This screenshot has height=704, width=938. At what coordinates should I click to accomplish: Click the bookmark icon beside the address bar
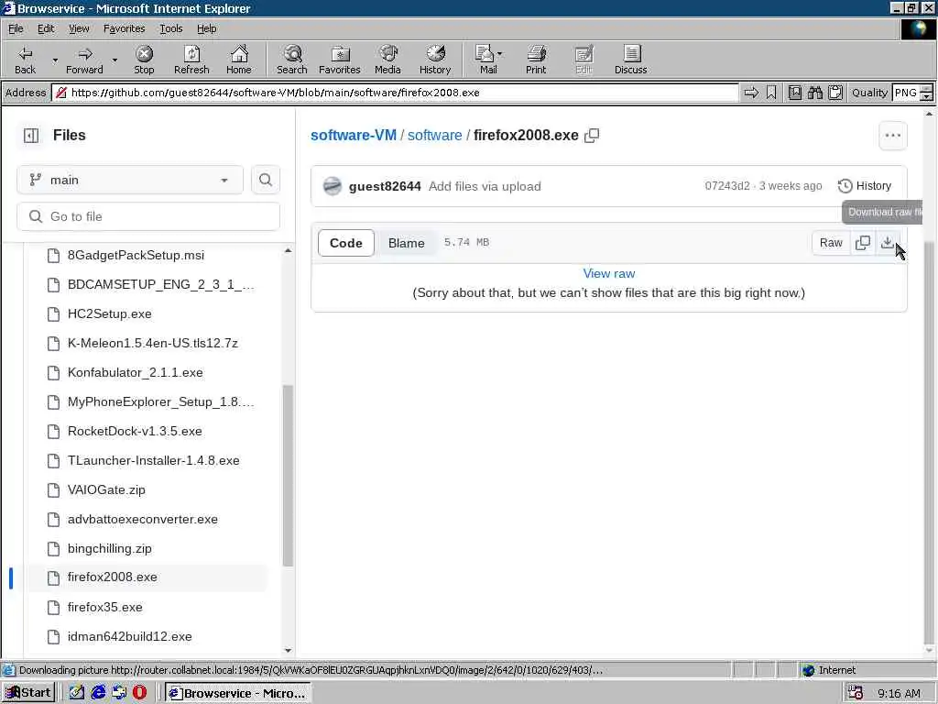coord(771,93)
